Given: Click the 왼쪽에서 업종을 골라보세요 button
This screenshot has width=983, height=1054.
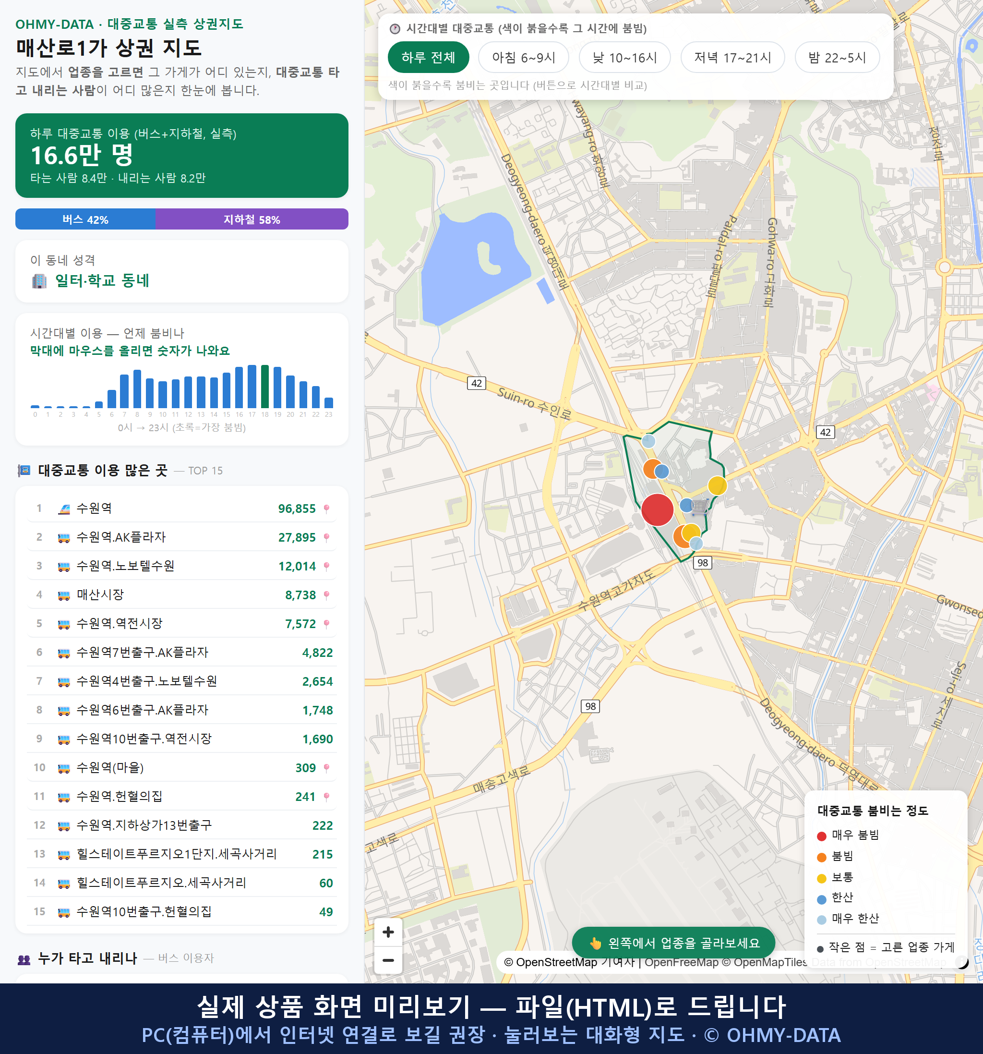Looking at the screenshot, I should coord(673,943).
